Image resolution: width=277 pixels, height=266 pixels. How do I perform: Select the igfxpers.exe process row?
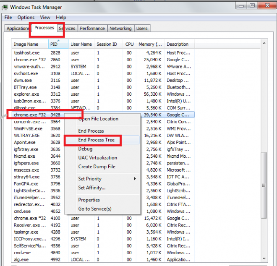[103, 163]
